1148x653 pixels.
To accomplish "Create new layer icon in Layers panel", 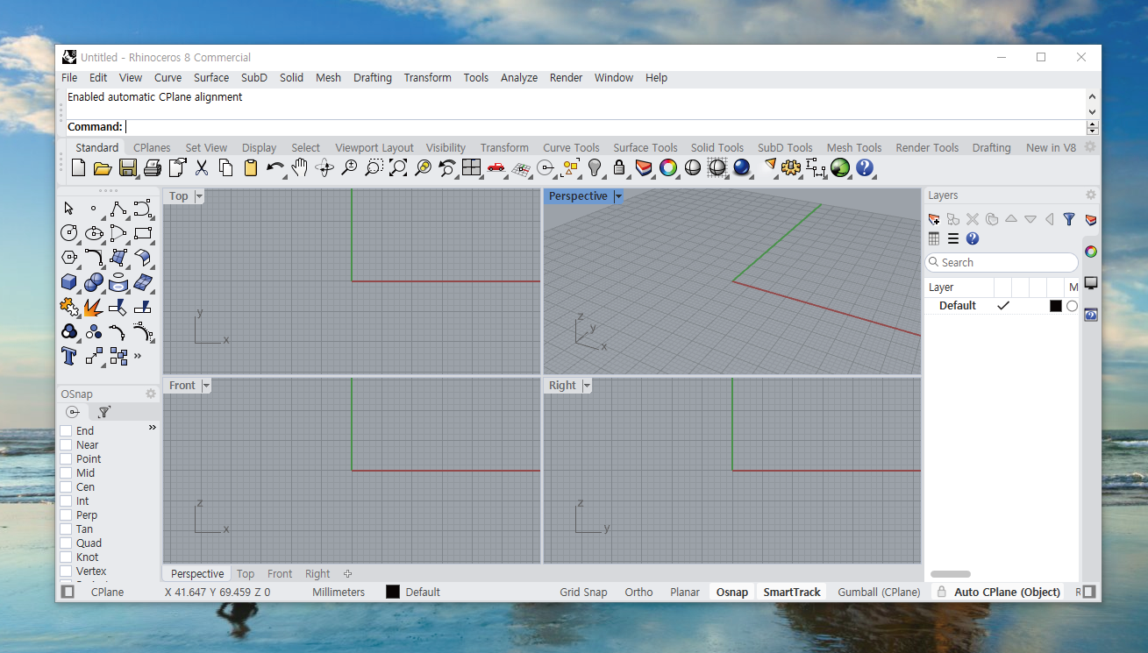I will click(x=934, y=219).
